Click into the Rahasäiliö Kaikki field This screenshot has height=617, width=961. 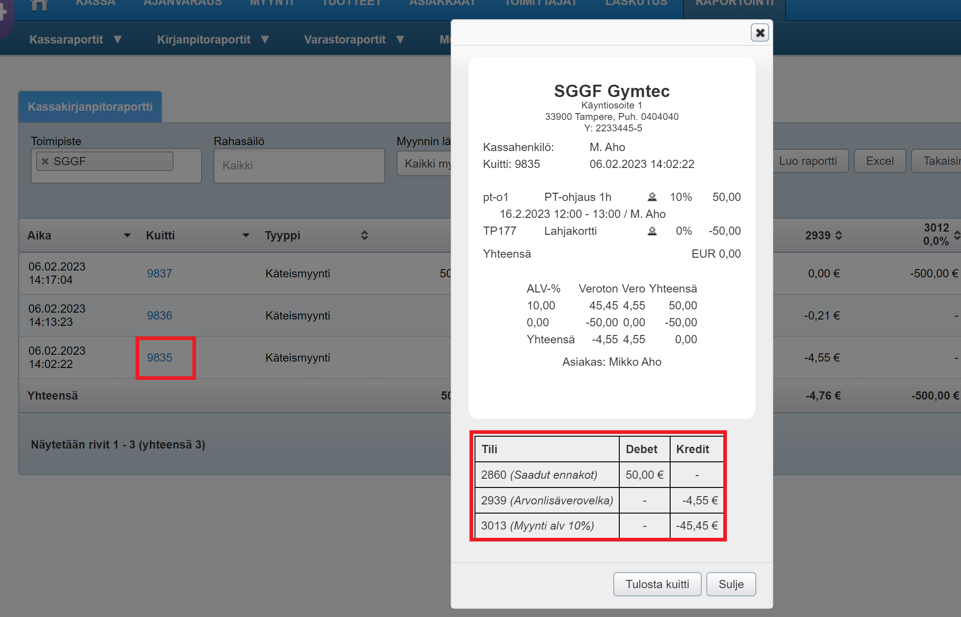[299, 165]
